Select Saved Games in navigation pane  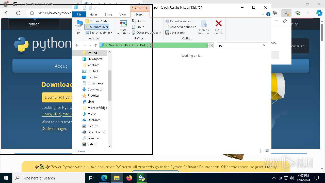(x=94, y=132)
